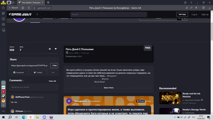
Task: Copy the game share URL
Action: tap(54, 66)
